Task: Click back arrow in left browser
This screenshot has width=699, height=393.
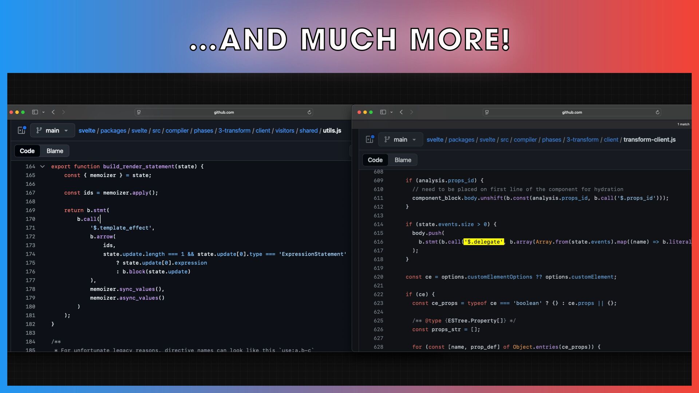Action: pos(53,112)
